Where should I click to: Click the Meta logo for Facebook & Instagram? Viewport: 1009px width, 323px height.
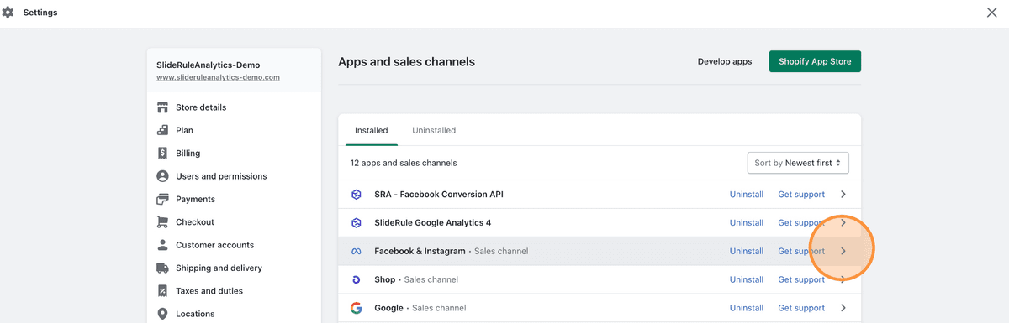357,252
